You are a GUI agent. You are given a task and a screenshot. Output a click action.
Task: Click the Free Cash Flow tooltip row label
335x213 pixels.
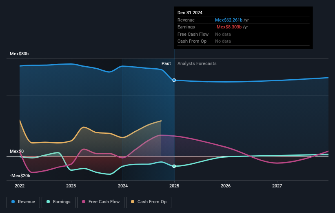pos(193,34)
